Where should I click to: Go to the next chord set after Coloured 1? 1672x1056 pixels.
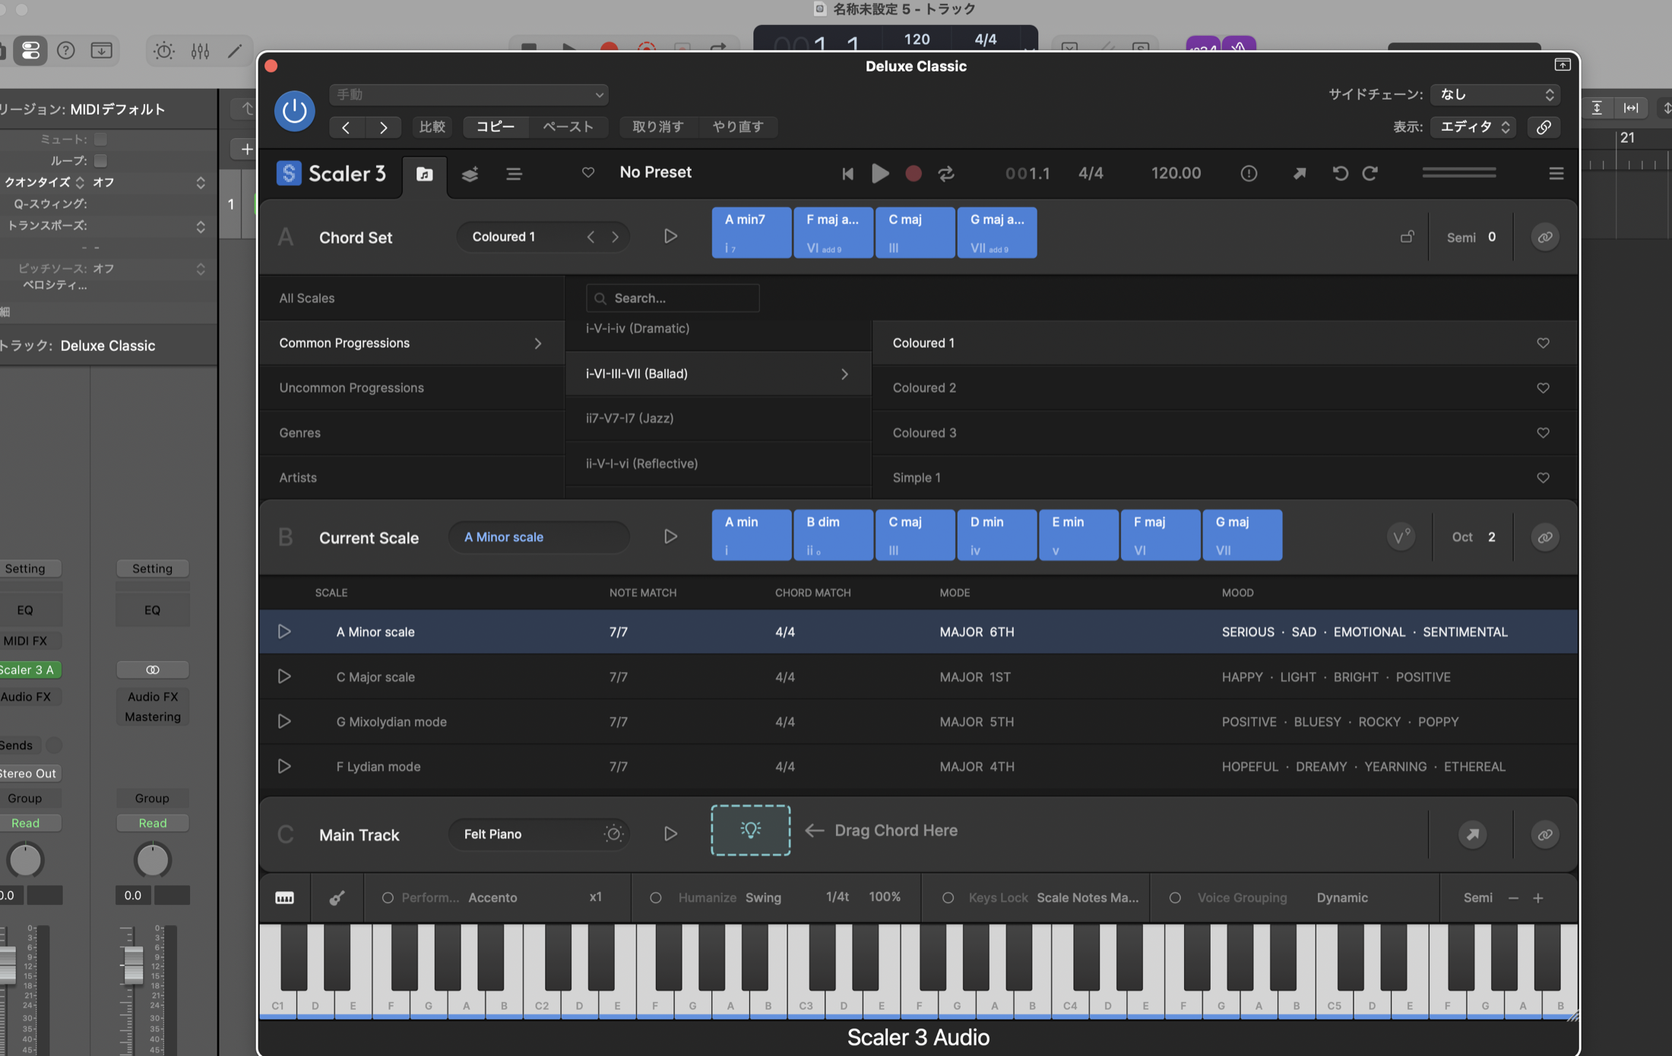coord(616,237)
